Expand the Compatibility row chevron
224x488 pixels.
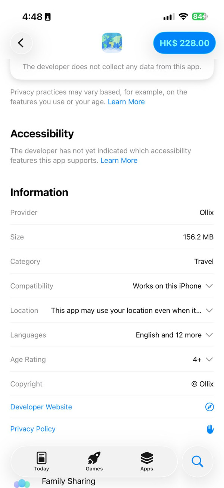pos(209,286)
